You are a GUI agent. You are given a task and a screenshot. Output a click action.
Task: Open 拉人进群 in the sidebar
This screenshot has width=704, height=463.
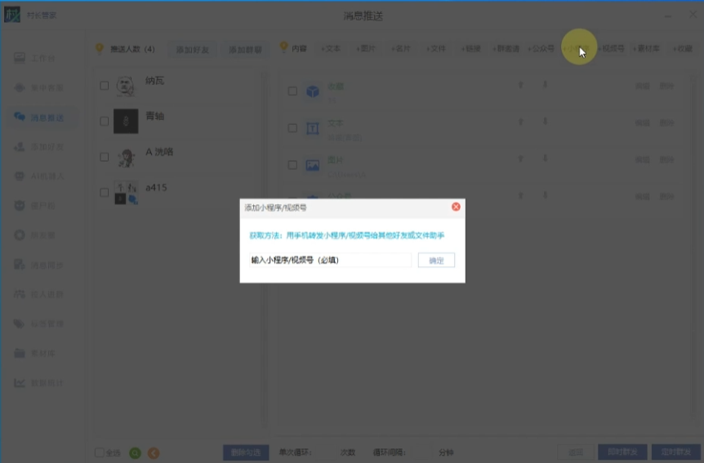pos(38,294)
